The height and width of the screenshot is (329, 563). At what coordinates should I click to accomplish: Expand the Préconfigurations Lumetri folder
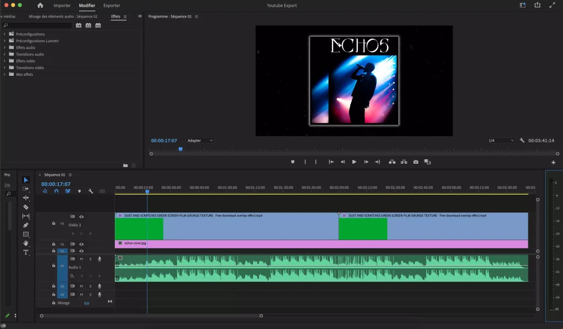pyautogui.click(x=4, y=41)
